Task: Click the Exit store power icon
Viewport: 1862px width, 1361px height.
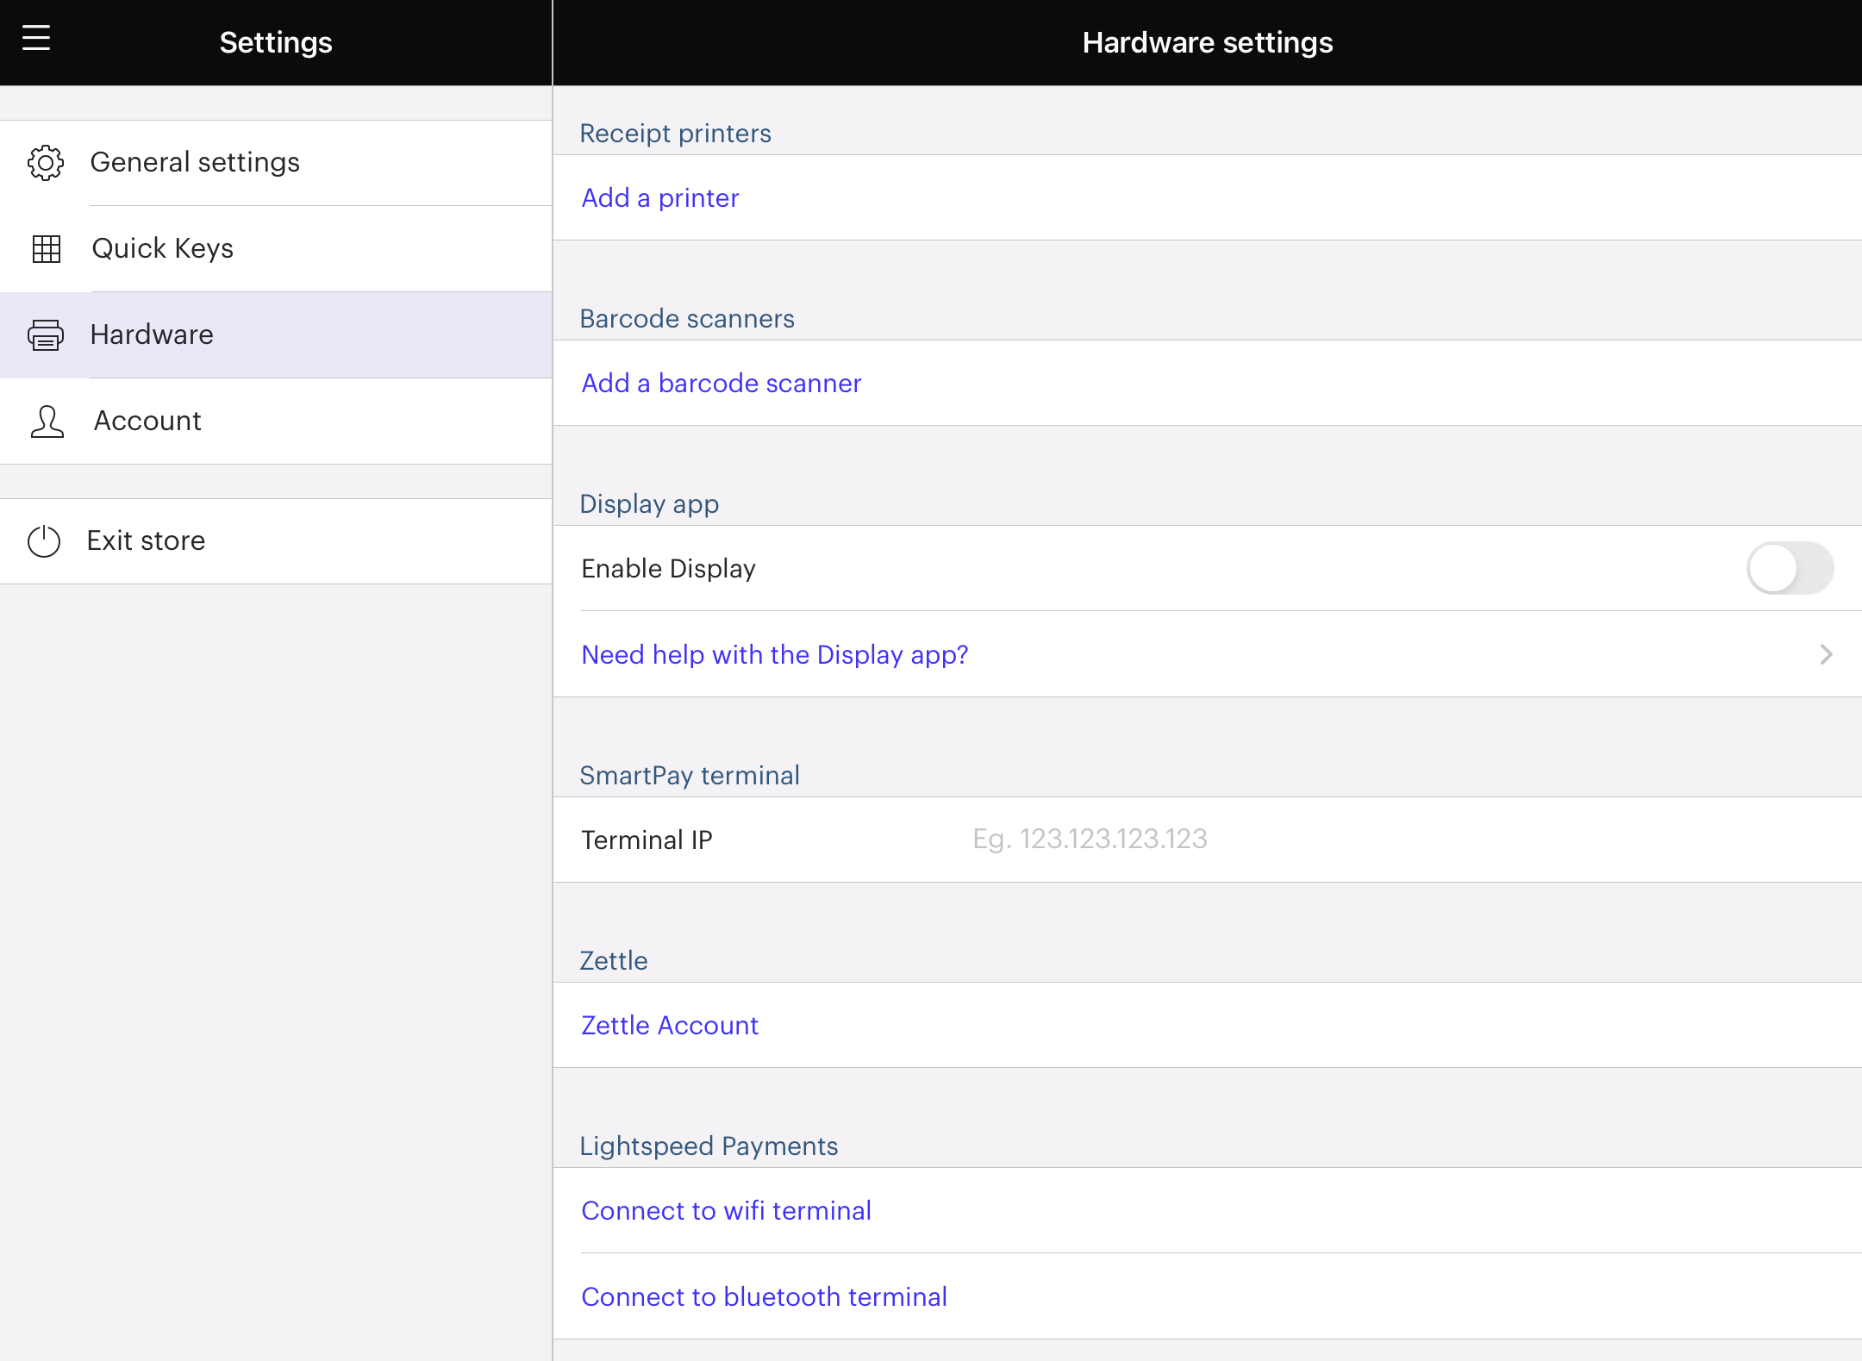Action: coord(44,541)
